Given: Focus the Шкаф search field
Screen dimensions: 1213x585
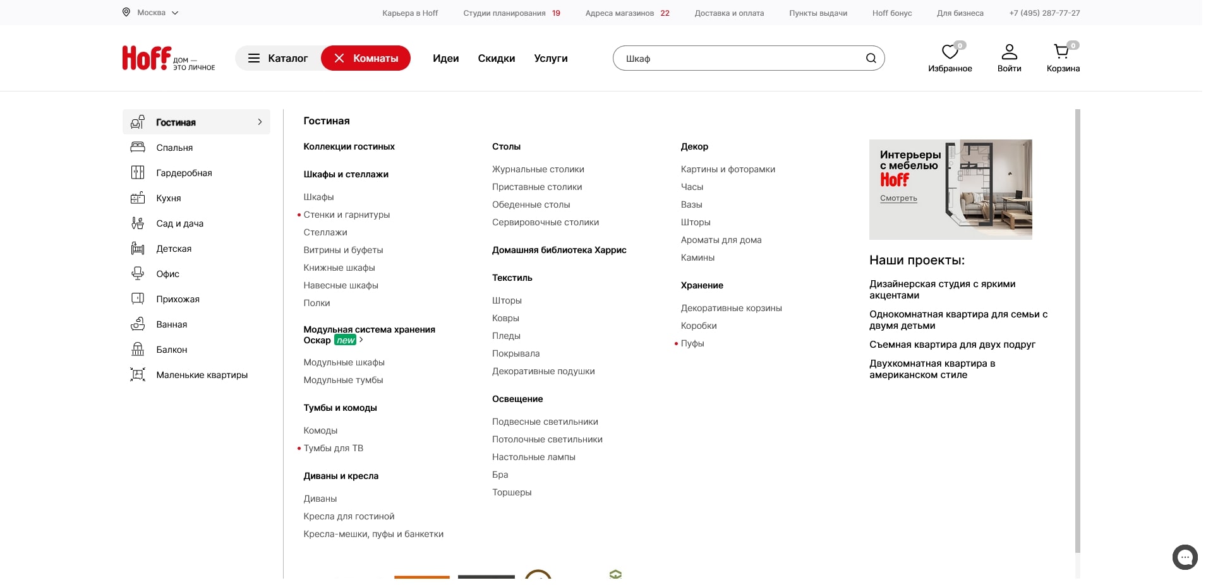Looking at the screenshot, I should click(739, 59).
